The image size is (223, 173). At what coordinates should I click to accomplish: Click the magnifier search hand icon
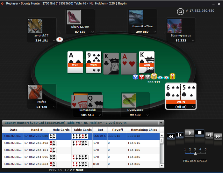[180, 11]
